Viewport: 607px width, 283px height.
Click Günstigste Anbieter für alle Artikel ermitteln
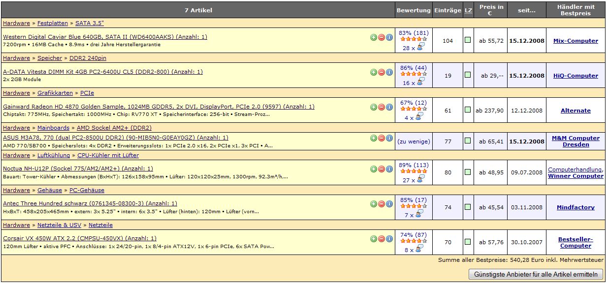point(536,274)
